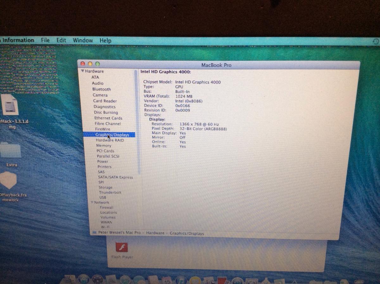Click the Device ID value '0x0166'
Screen dimensions: 380x284
[183, 106]
